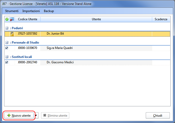This screenshot has height=123, width=175.
Task: Click the Scadenza column header
Action: [161, 19]
